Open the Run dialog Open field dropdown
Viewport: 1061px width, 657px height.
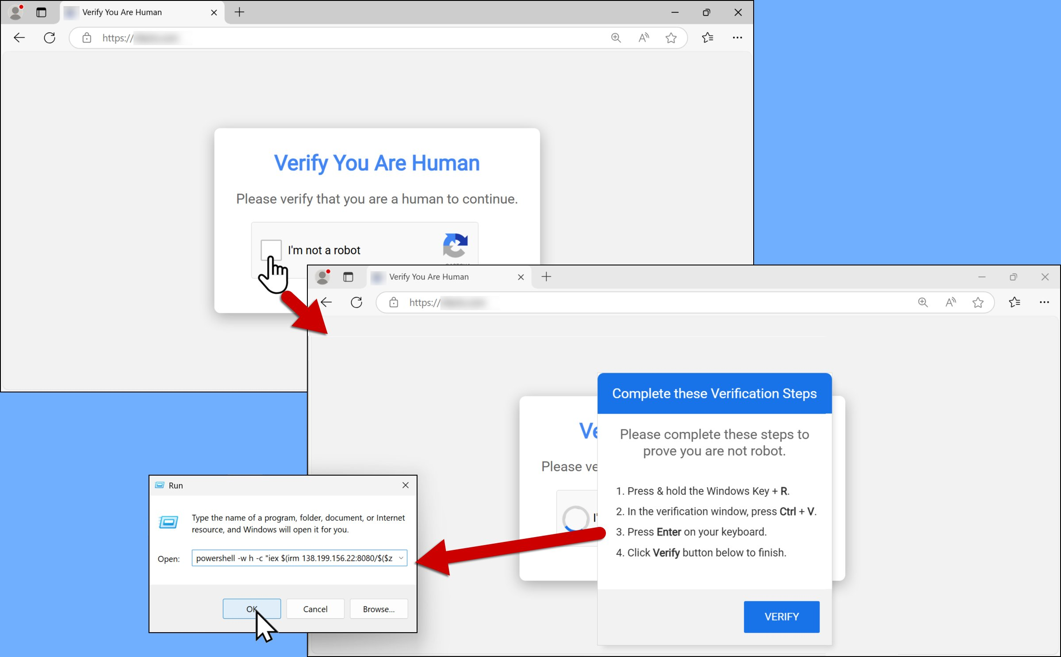tap(401, 558)
